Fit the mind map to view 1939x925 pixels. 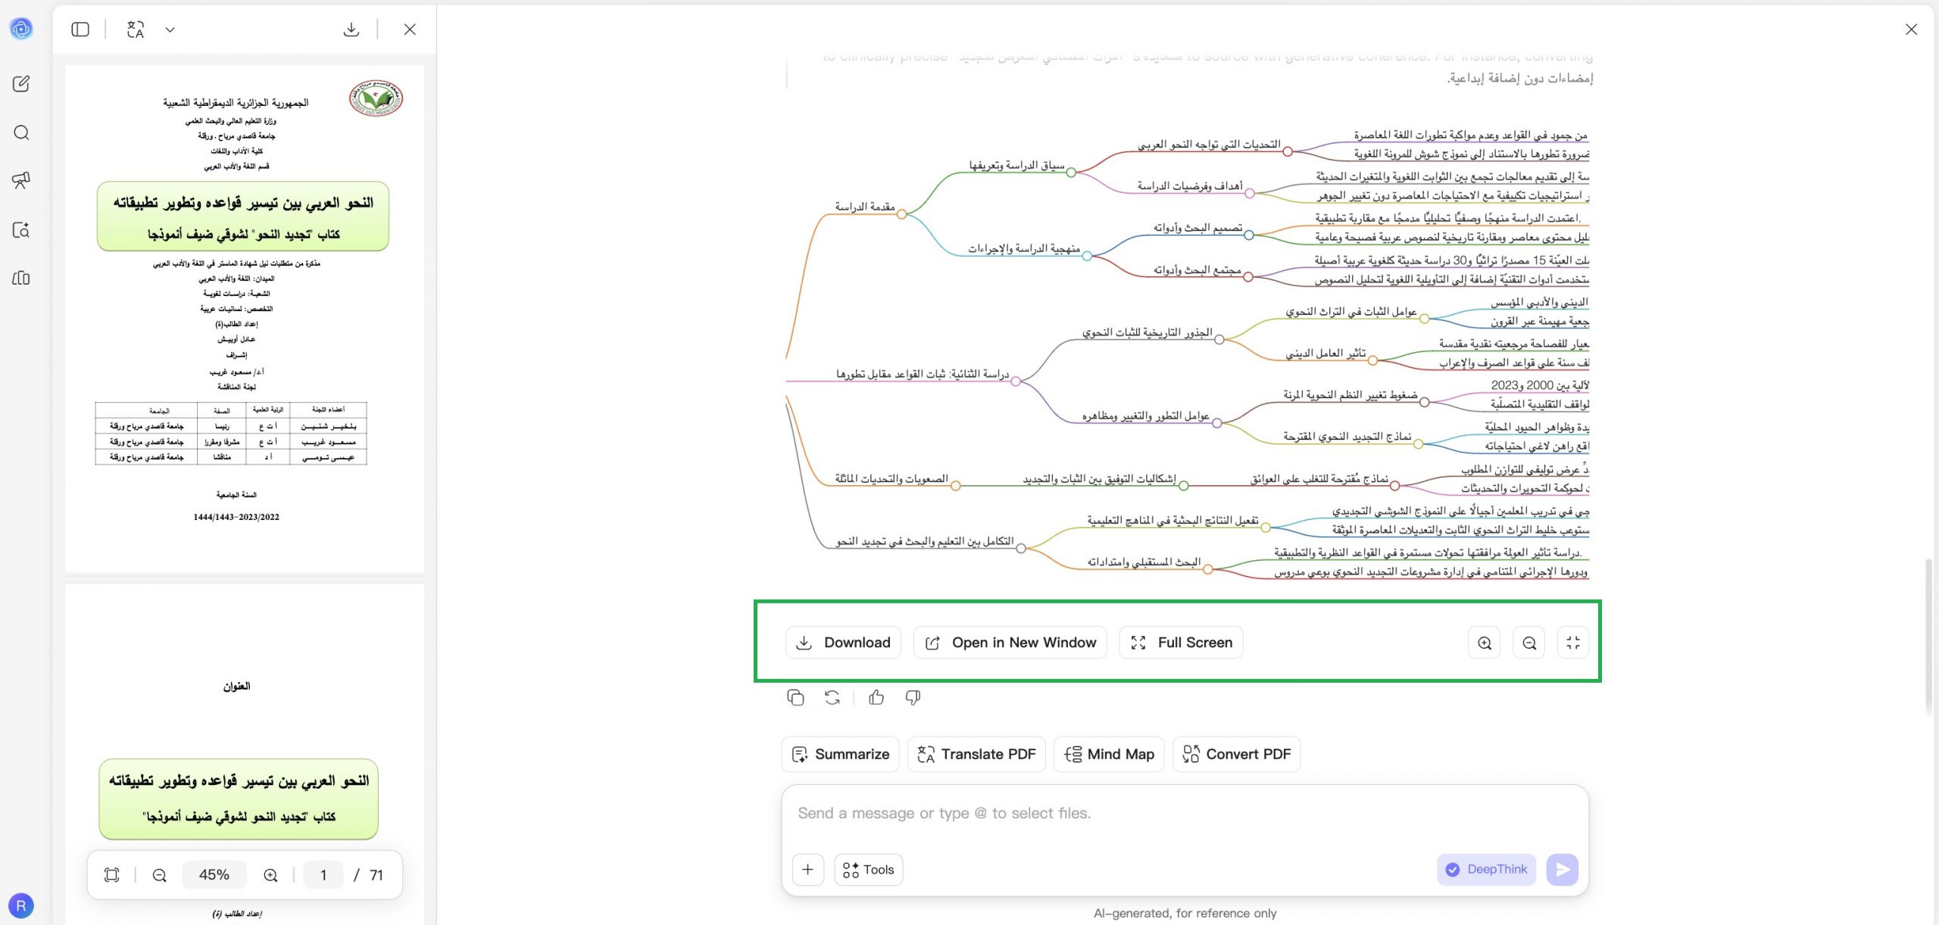pos(1573,643)
